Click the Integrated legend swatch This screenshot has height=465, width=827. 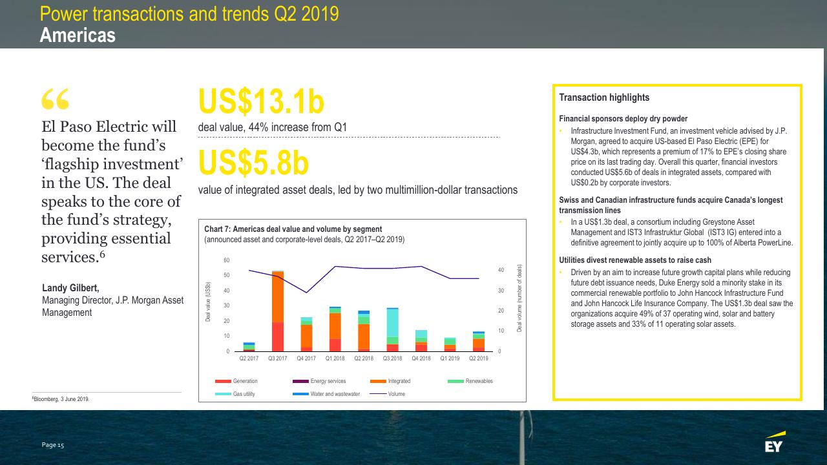378,381
